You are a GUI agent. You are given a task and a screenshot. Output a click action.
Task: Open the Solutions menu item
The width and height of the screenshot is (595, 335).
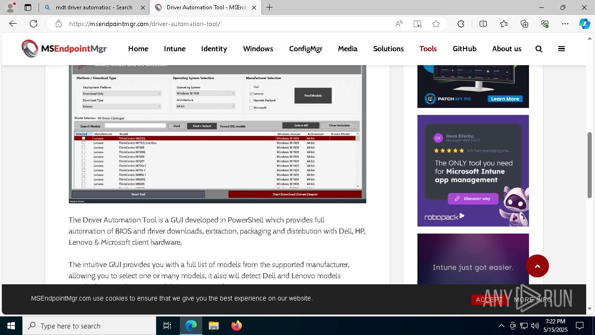388,49
